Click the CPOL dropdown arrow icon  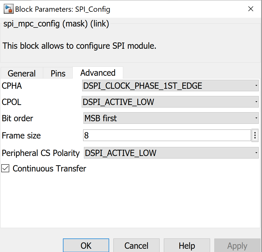click(257, 102)
